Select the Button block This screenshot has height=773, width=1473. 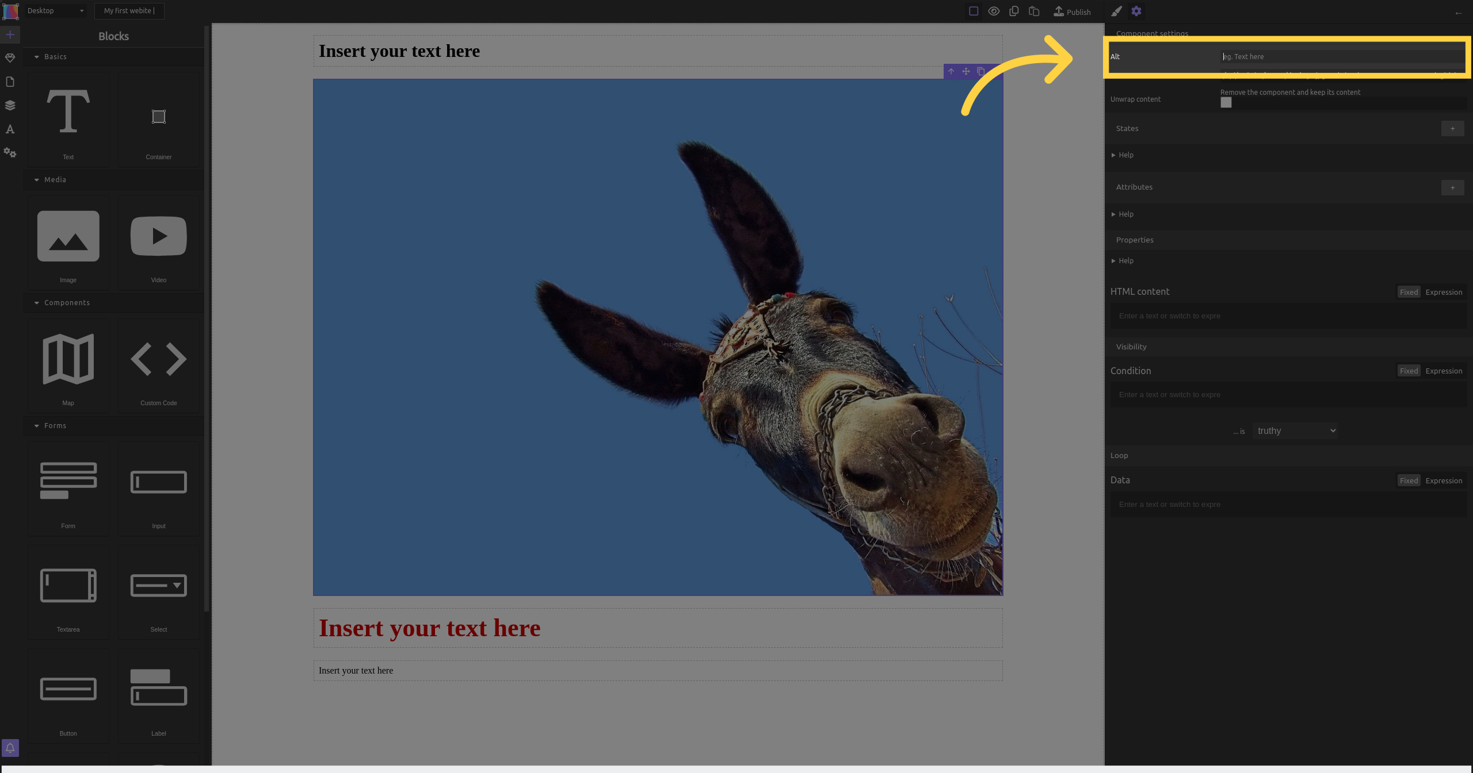click(68, 697)
